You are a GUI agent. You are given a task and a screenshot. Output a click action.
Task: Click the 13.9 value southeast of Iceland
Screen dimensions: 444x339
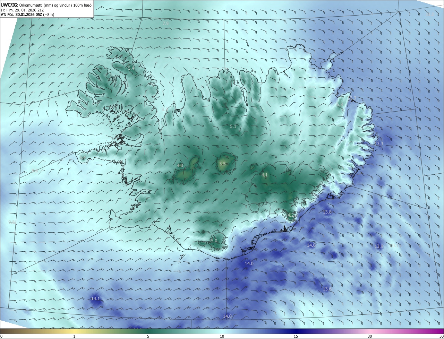coord(379,246)
